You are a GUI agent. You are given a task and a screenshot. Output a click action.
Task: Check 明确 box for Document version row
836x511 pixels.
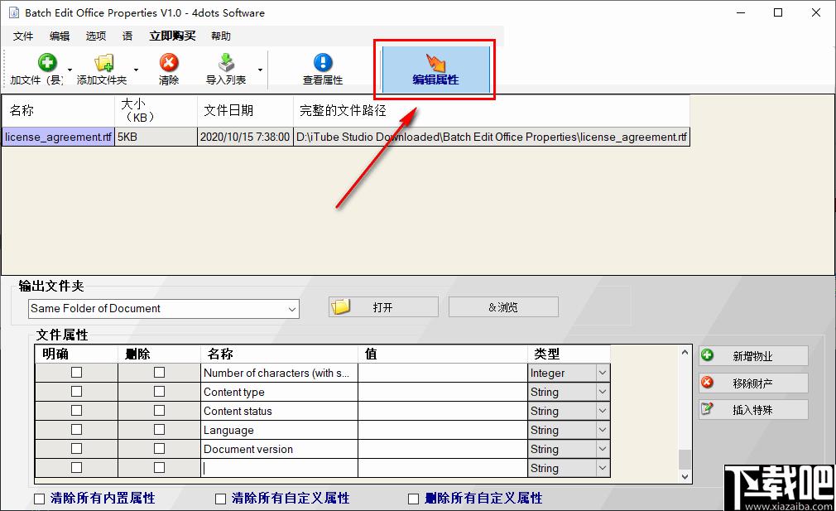tap(76, 449)
